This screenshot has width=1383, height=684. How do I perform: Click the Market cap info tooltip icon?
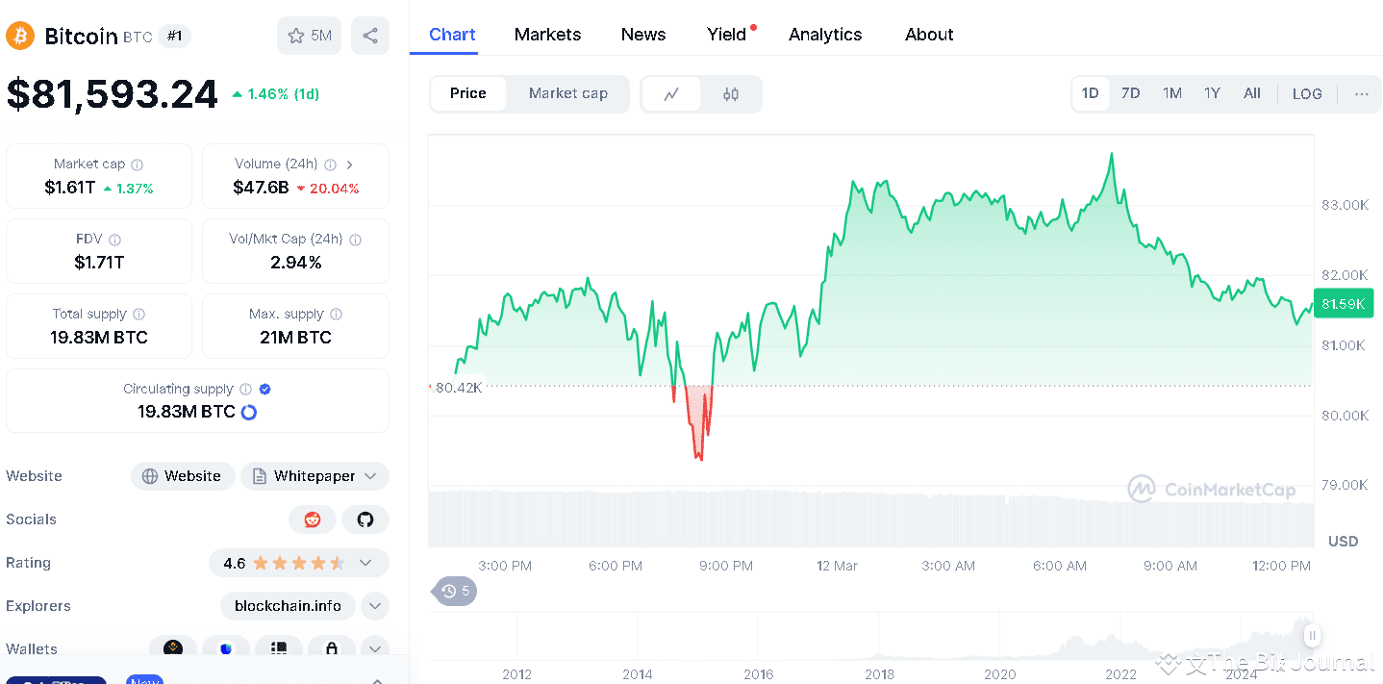[137, 164]
